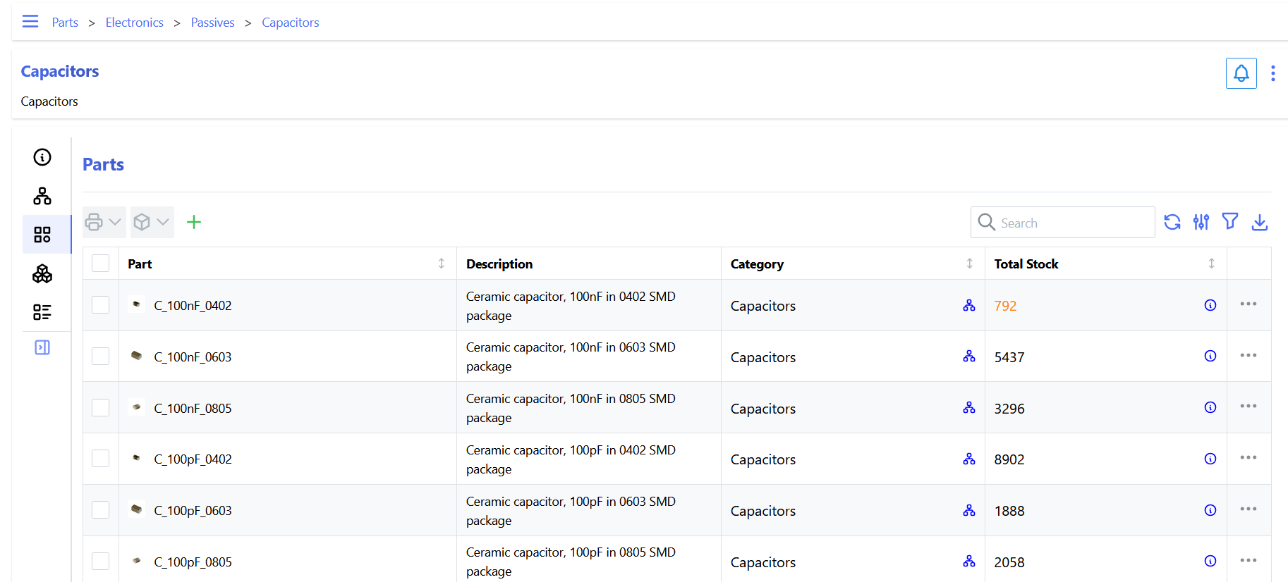Expand the printing actions dropdown
Image resolution: width=1288 pixels, height=582 pixels.
pos(104,223)
